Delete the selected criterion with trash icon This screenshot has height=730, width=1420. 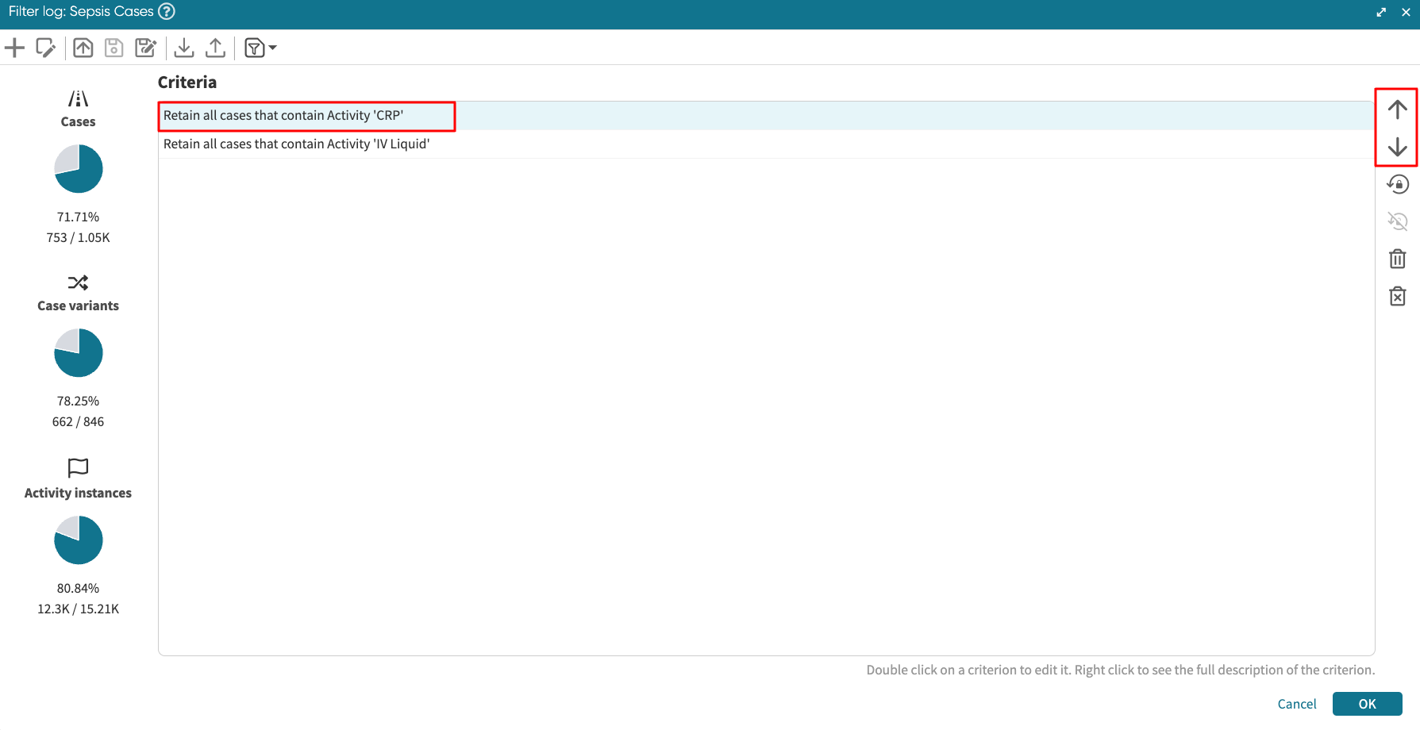tap(1397, 259)
